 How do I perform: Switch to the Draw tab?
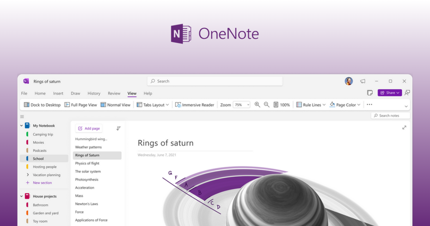76,93
